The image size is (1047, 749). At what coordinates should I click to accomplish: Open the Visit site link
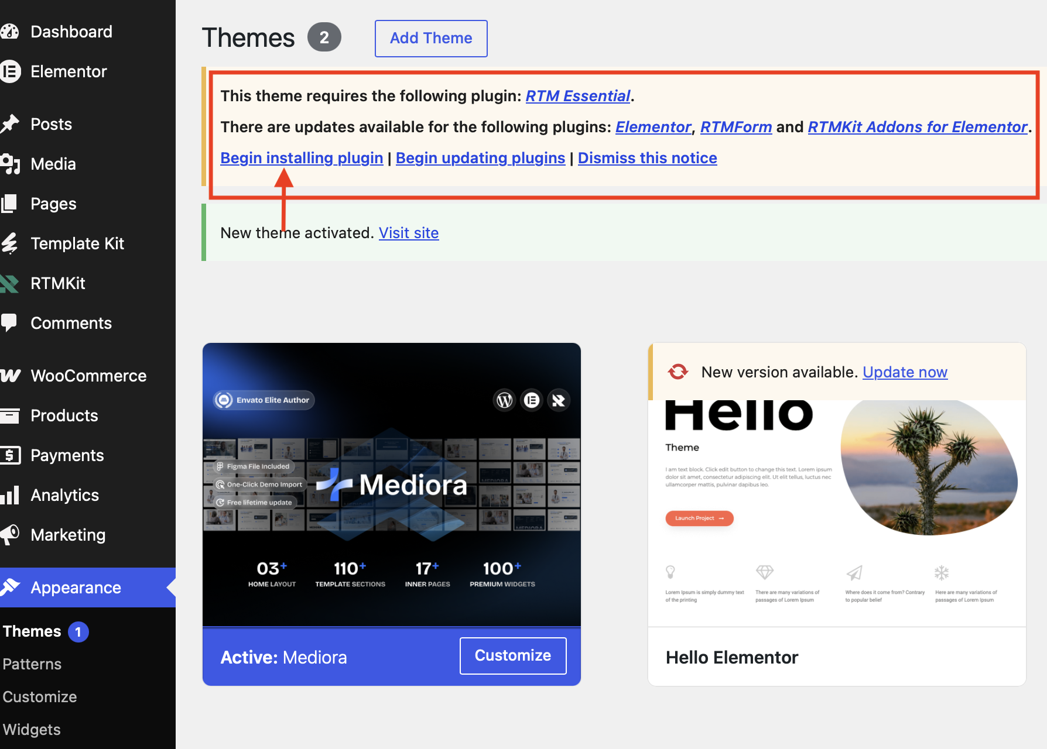[409, 233]
